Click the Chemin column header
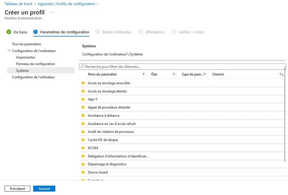The height and width of the screenshot is (195, 288). coord(218,74)
